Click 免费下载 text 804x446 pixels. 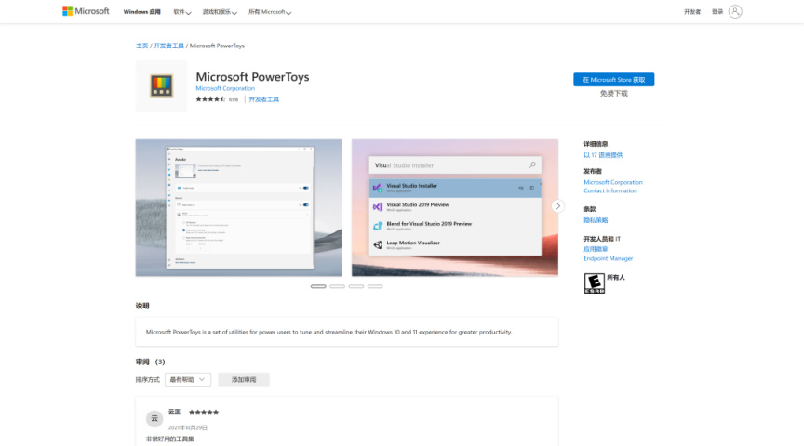point(614,93)
